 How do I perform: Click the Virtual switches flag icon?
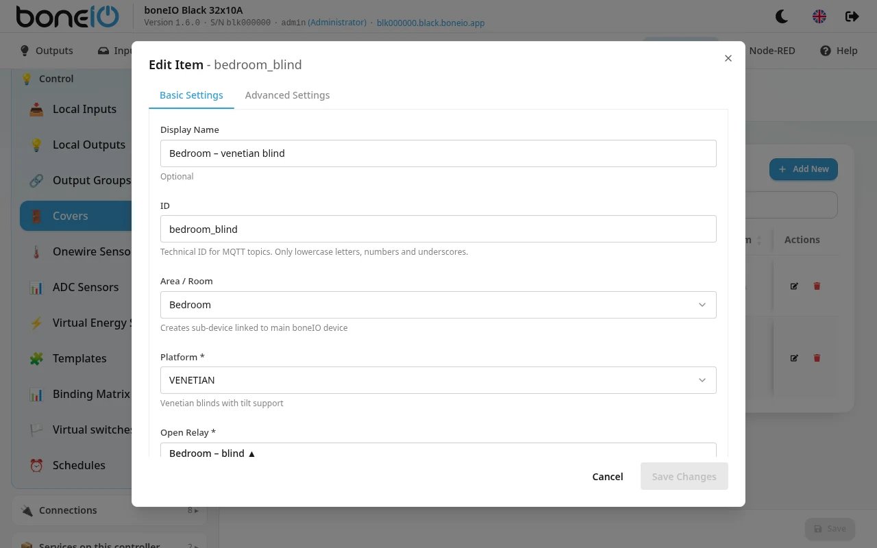(x=36, y=429)
